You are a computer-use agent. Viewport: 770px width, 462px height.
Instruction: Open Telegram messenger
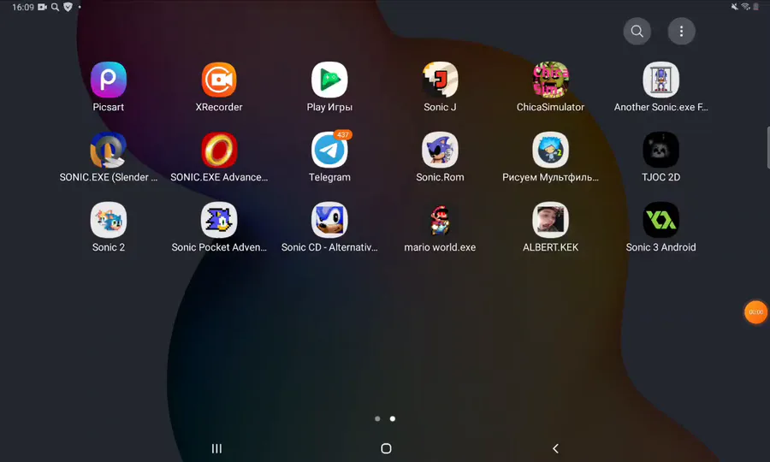tap(329, 151)
